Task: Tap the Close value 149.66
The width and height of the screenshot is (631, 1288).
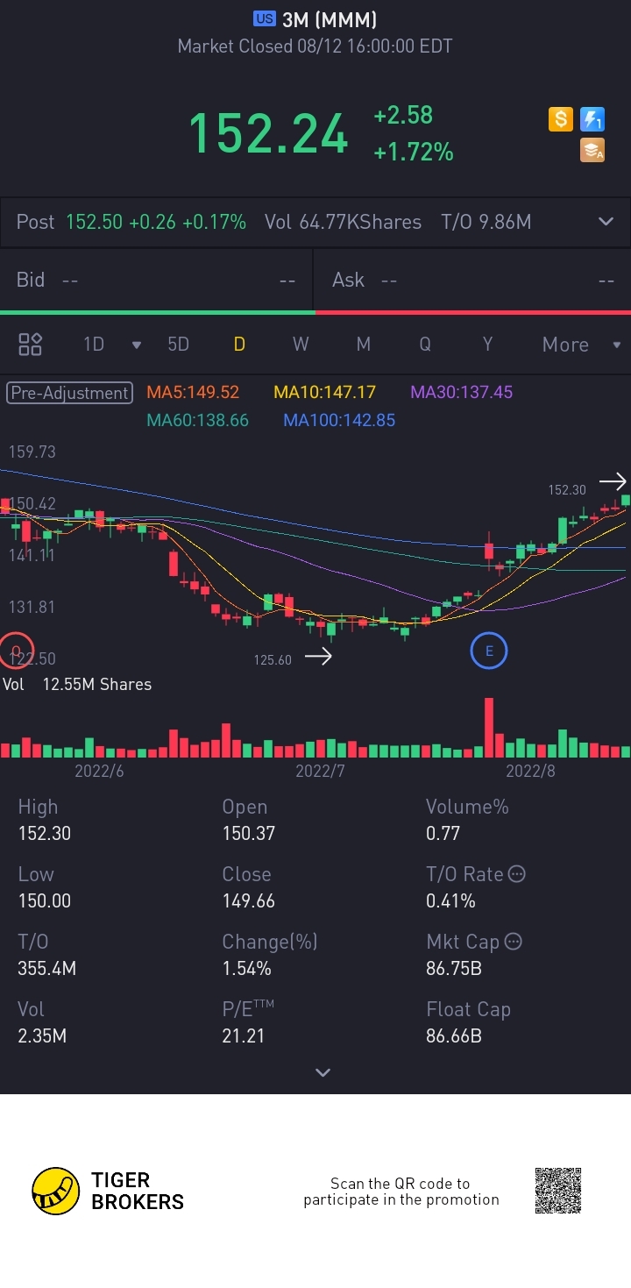Action: tap(249, 900)
